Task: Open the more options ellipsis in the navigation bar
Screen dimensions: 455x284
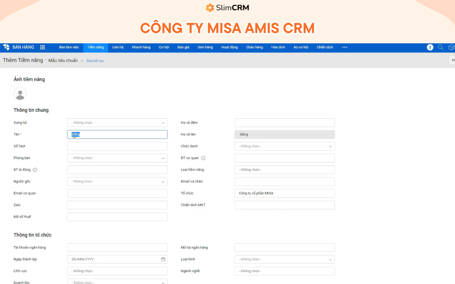Action: (x=345, y=47)
